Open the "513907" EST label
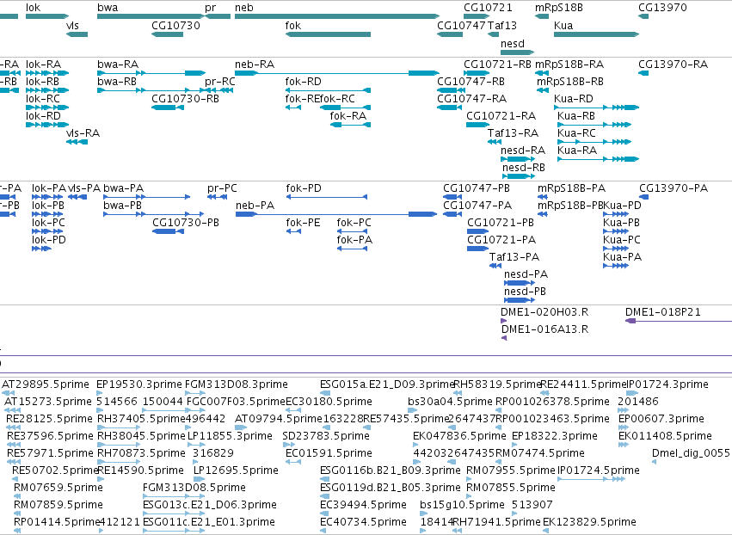This screenshot has width=732, height=535. tap(532, 505)
